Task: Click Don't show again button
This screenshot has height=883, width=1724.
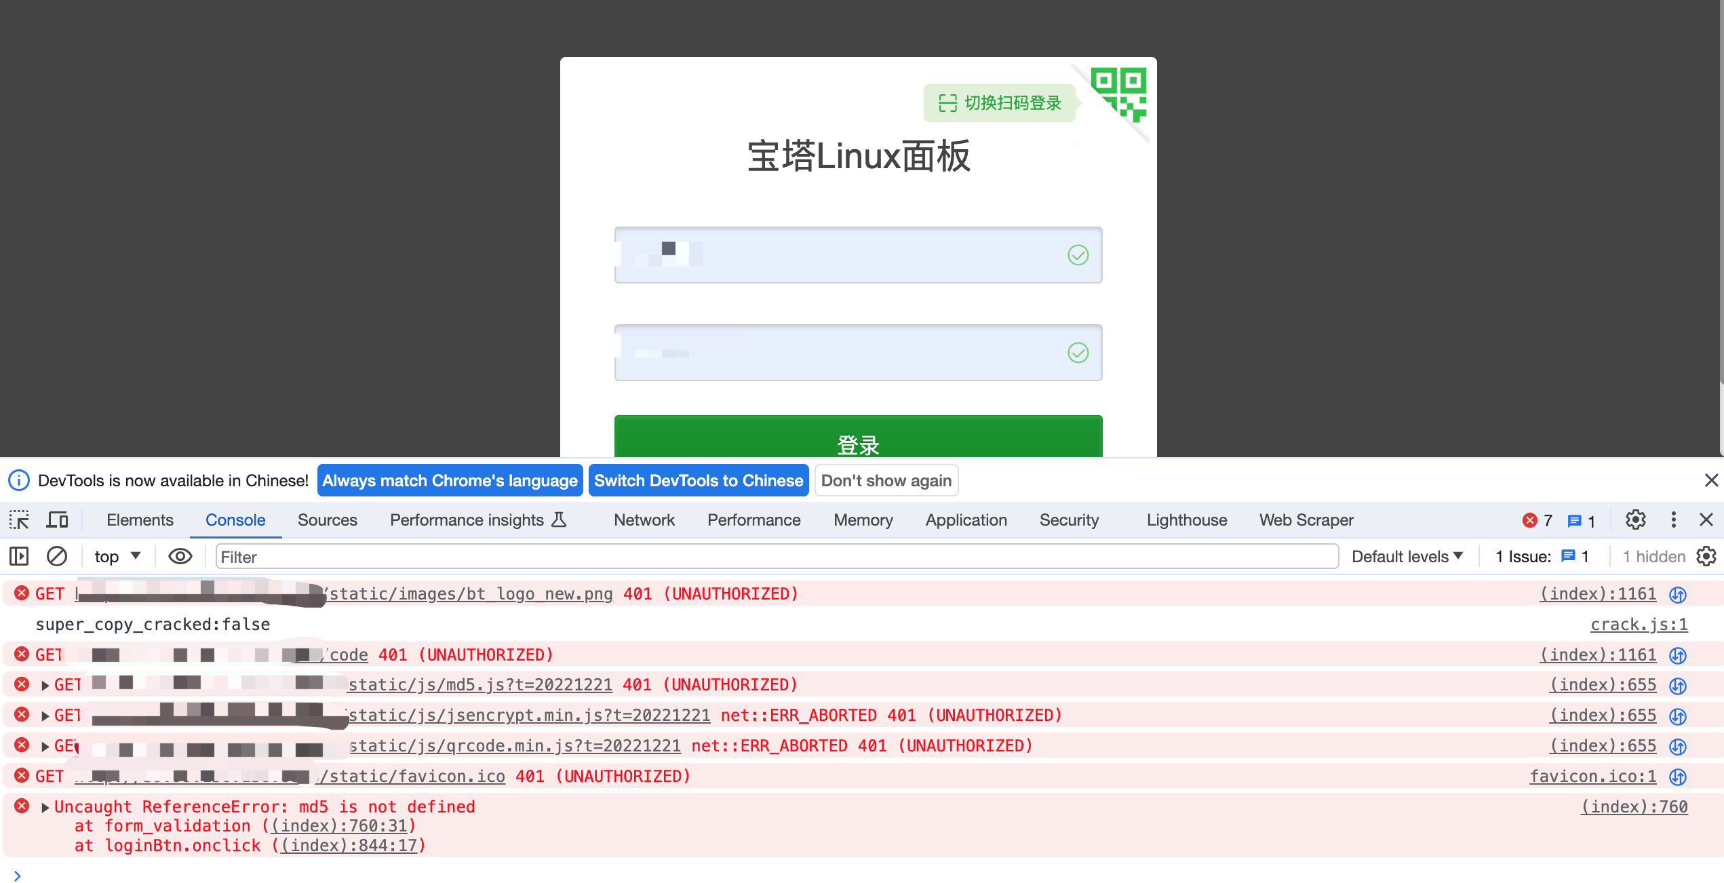Action: (x=886, y=480)
